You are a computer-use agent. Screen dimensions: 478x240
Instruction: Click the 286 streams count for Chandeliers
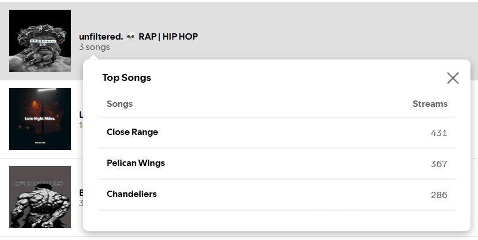pos(439,195)
